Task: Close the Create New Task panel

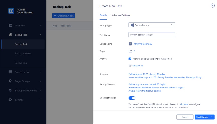Action: point(212,6)
